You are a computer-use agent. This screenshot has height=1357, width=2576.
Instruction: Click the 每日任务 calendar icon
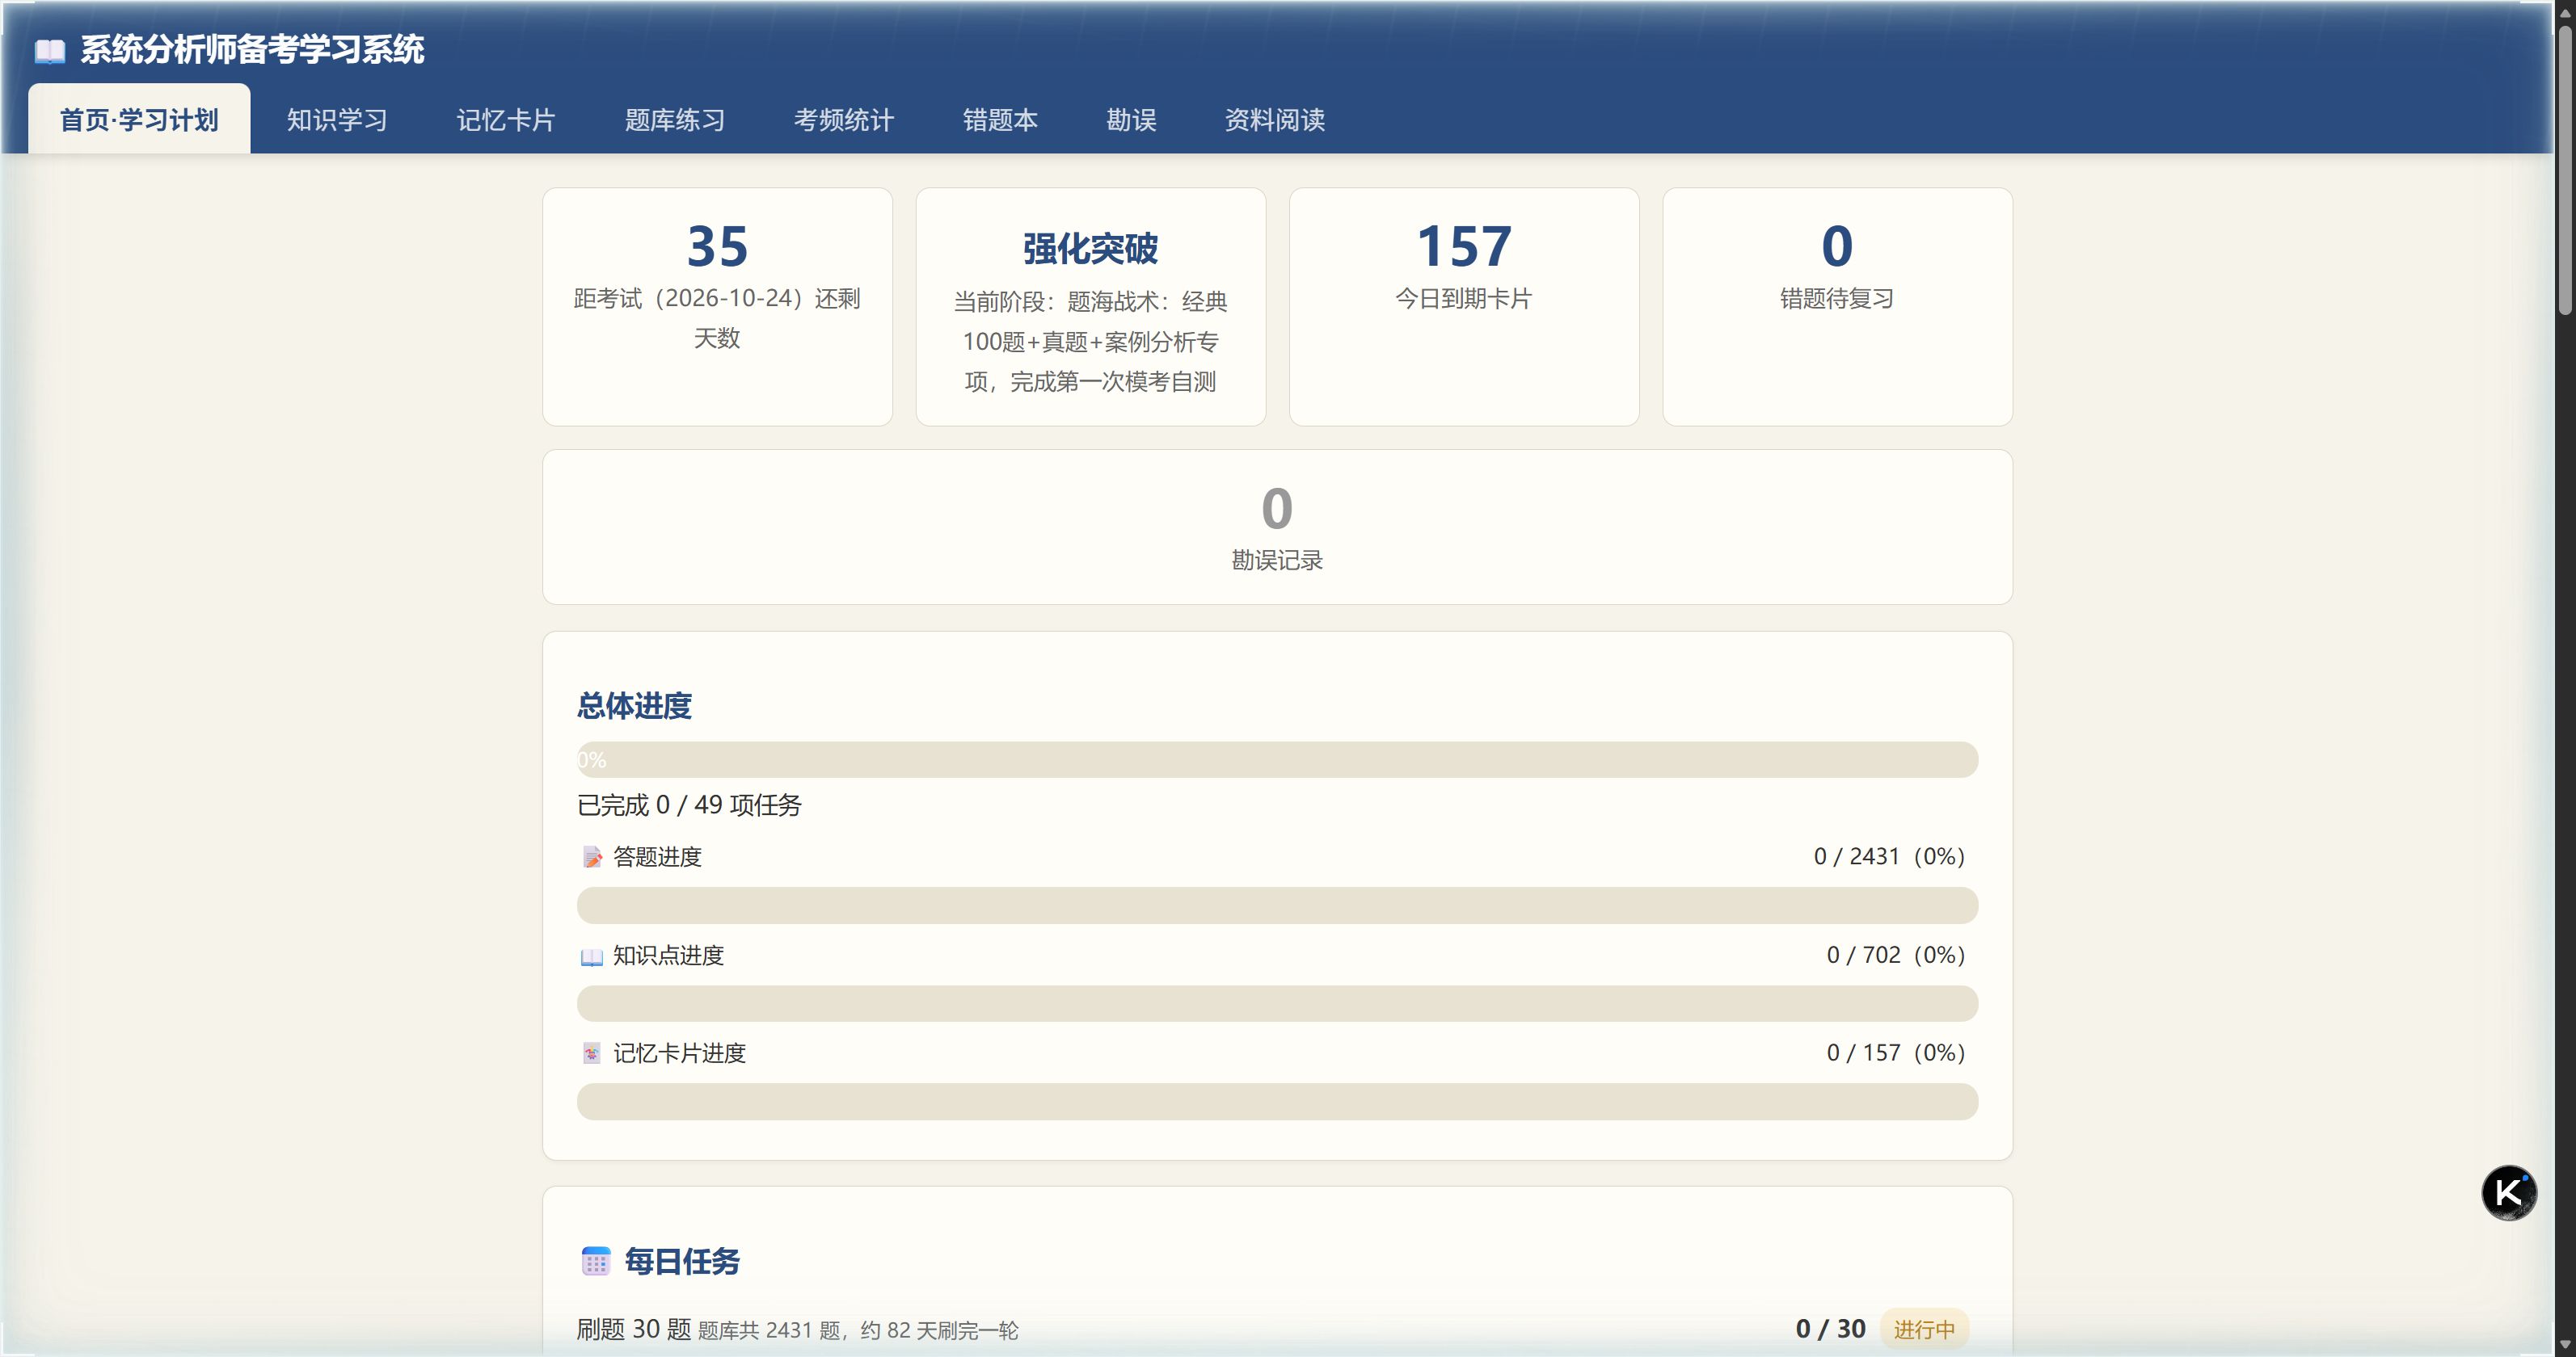[596, 1261]
